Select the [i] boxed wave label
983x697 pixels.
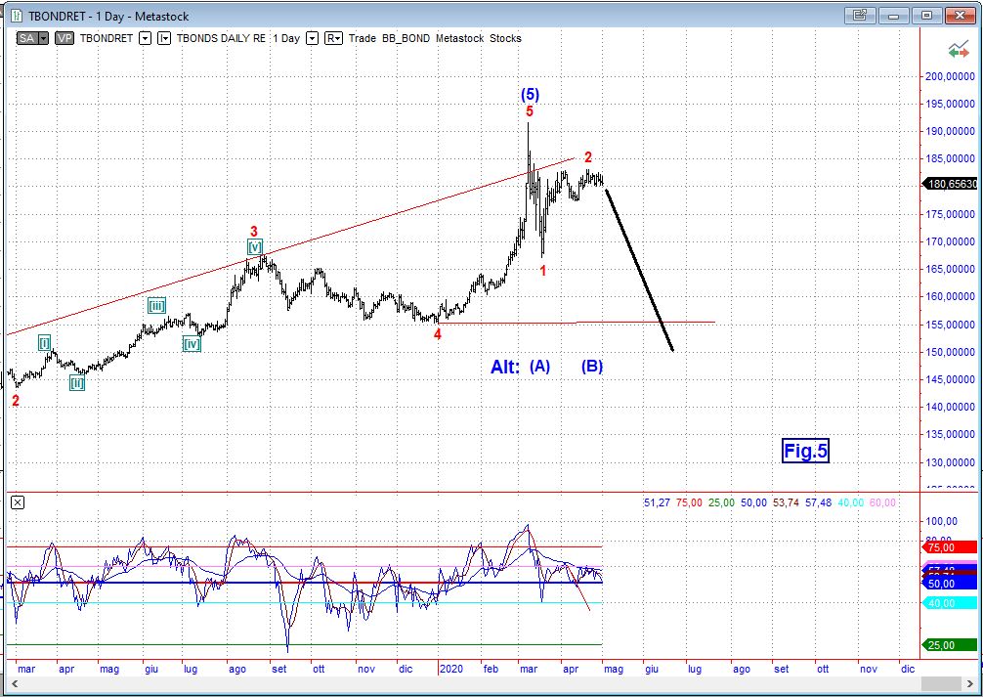pyautogui.click(x=45, y=343)
